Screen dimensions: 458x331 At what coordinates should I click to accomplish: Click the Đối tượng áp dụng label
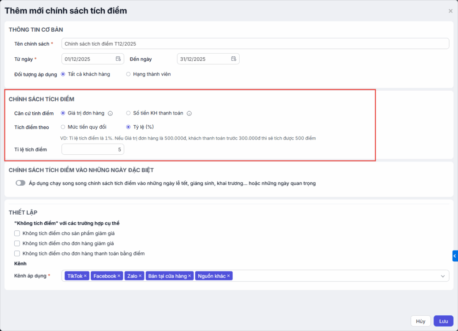[36, 75]
